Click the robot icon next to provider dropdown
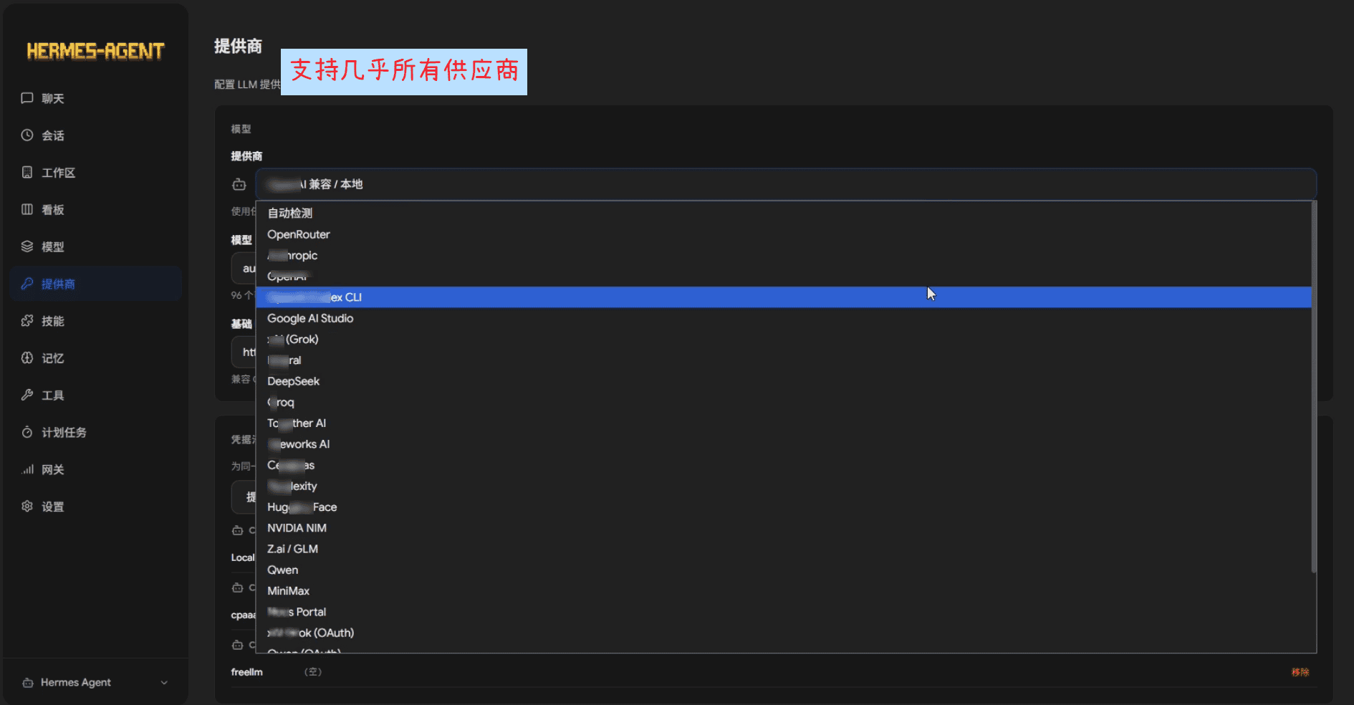1354x705 pixels. pyautogui.click(x=239, y=185)
